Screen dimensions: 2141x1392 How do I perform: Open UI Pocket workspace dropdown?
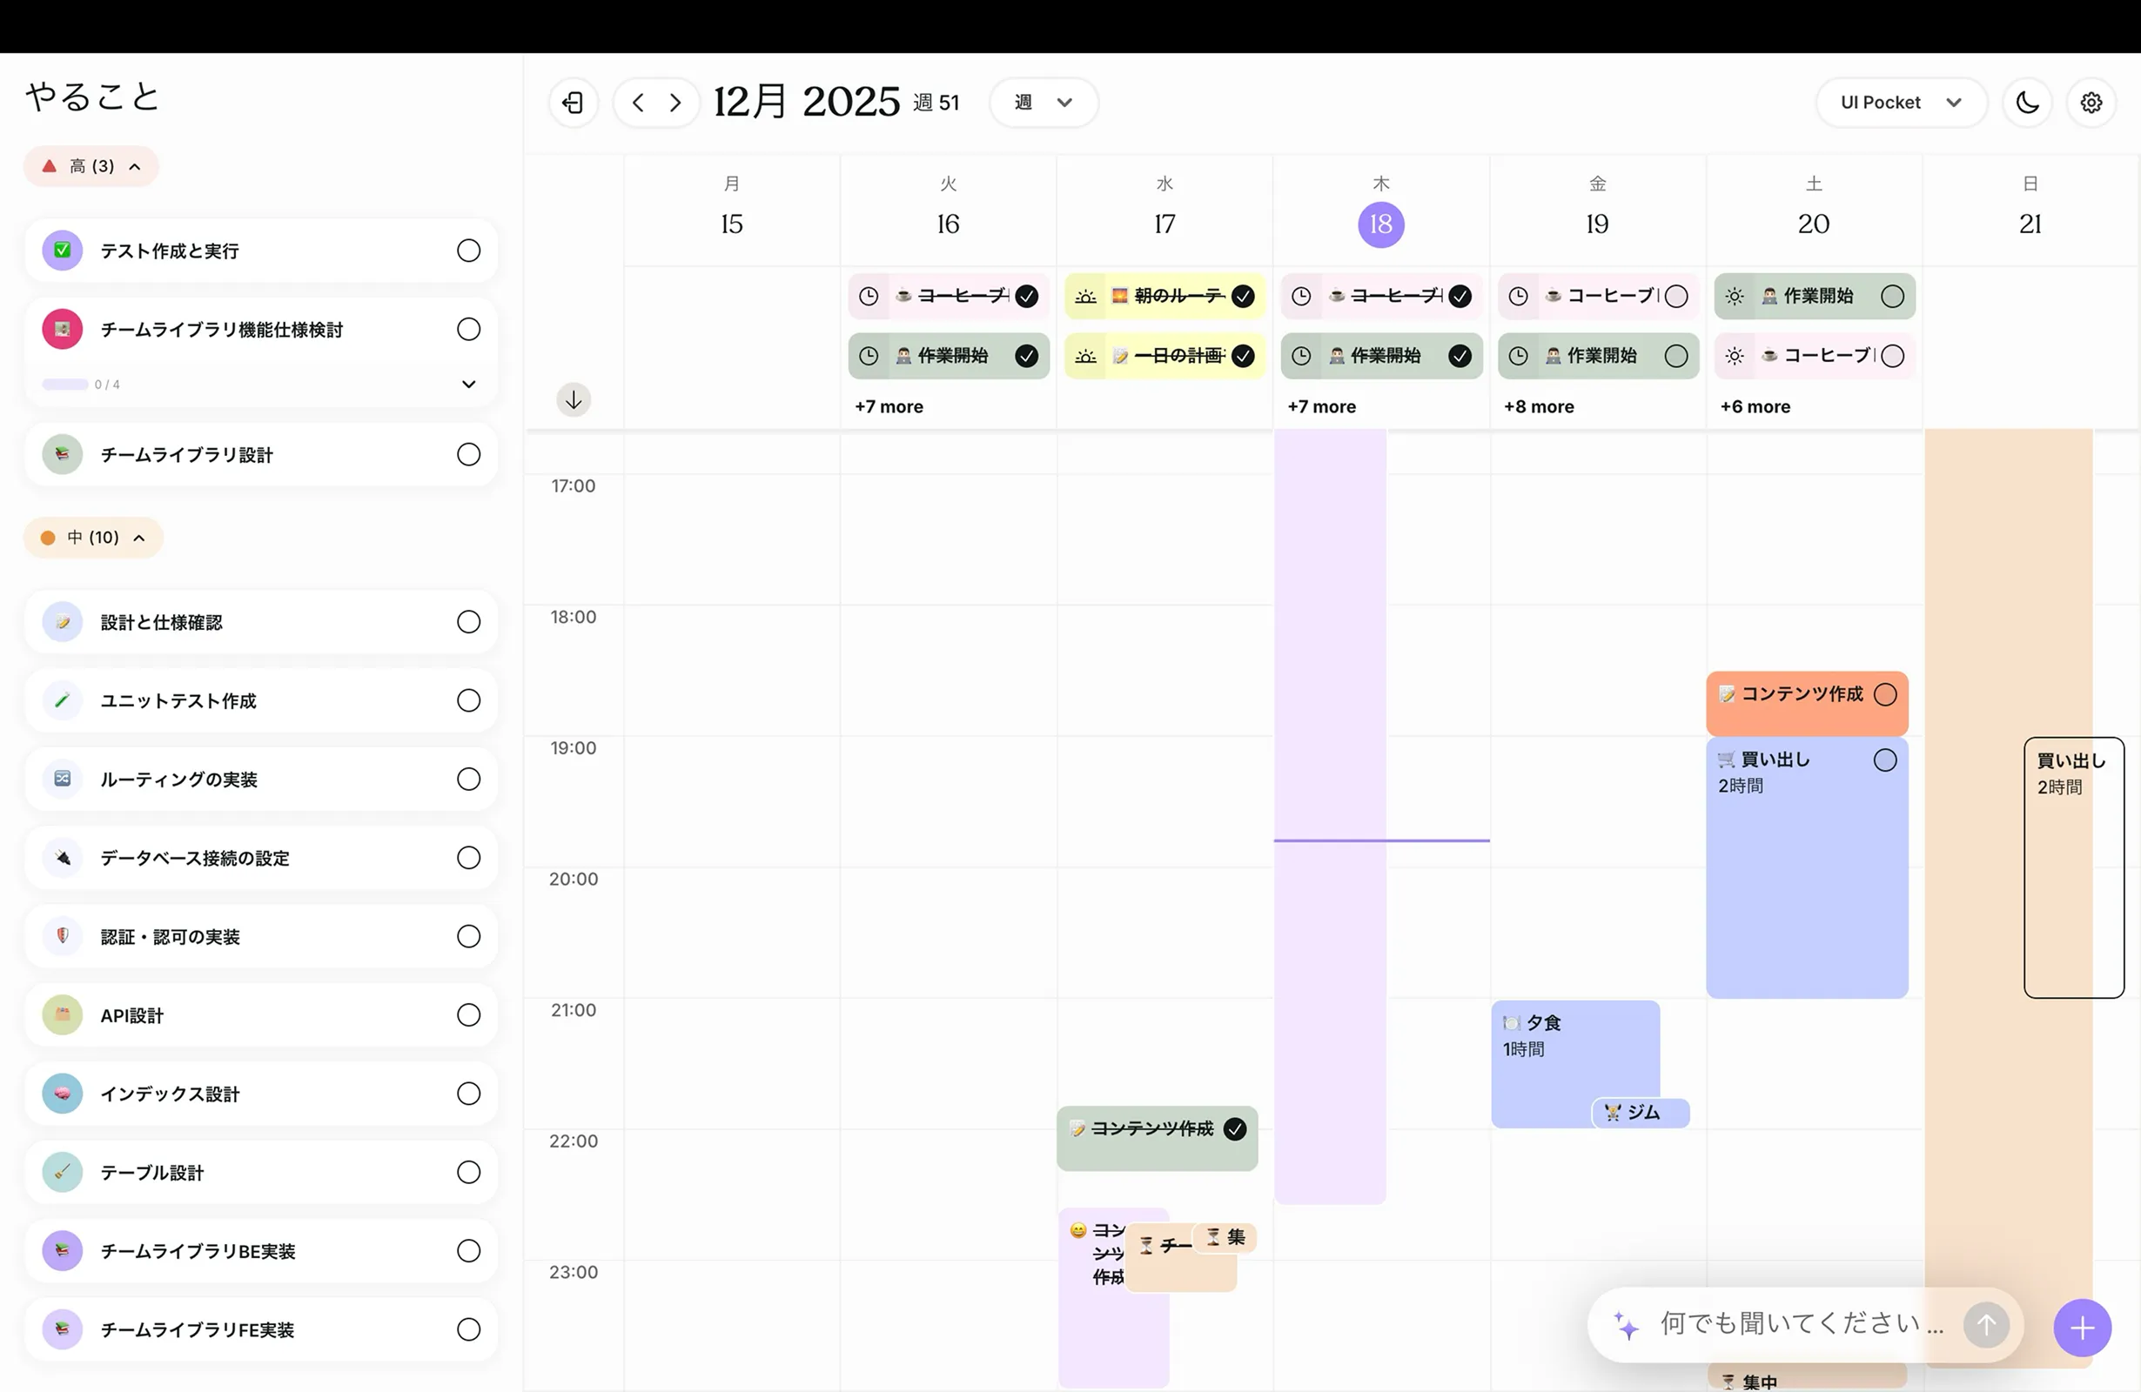coord(1900,103)
